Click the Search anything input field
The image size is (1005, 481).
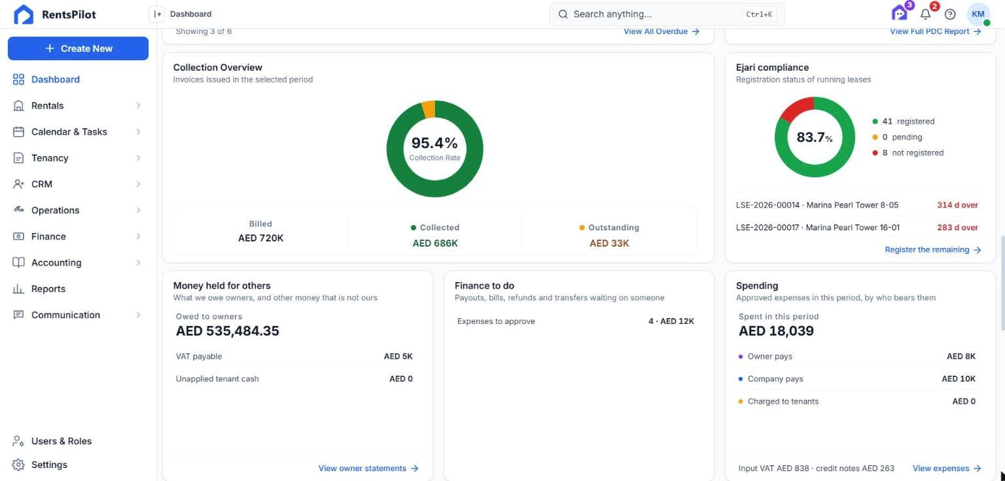667,14
